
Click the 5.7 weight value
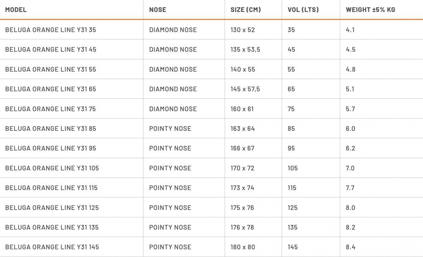pyautogui.click(x=350, y=109)
